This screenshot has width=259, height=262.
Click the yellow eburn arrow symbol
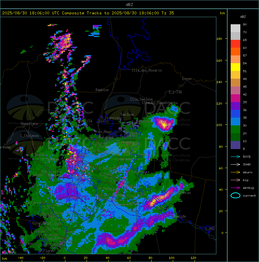click(235, 172)
